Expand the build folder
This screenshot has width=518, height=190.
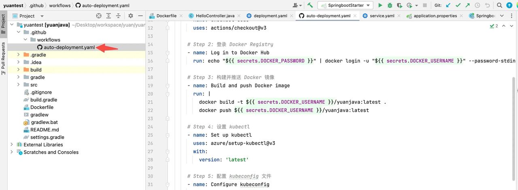point(19,70)
